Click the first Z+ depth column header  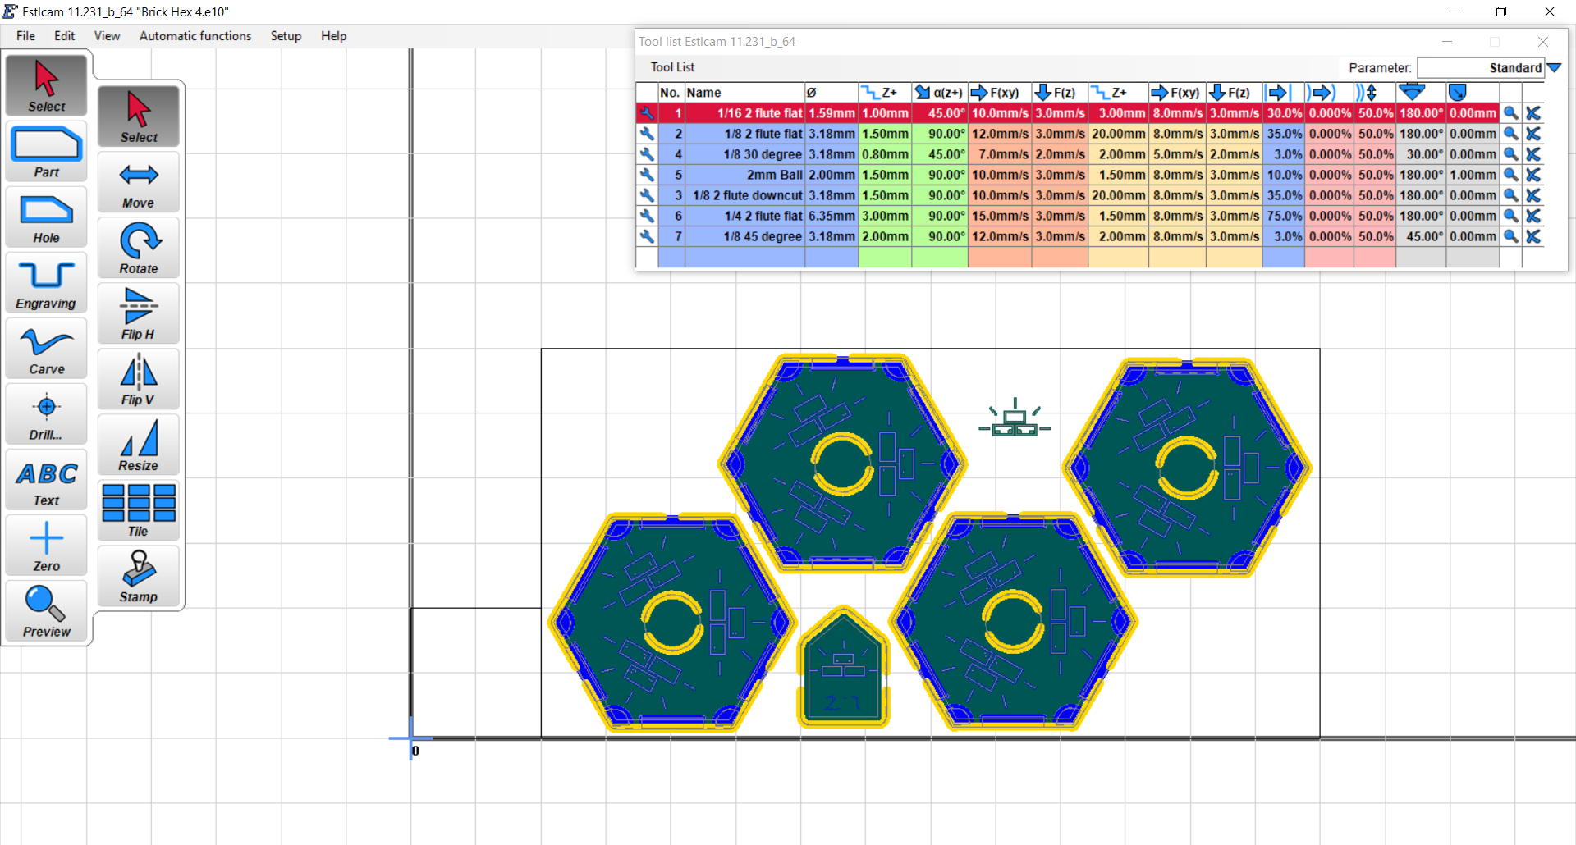point(885,93)
